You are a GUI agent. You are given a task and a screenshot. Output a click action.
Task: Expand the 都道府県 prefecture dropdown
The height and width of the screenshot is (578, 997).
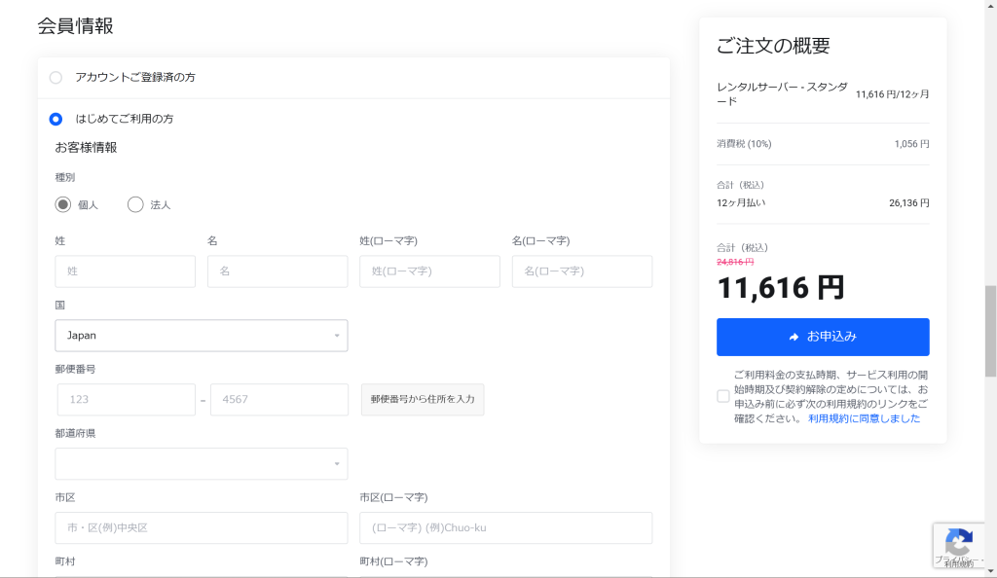click(202, 464)
